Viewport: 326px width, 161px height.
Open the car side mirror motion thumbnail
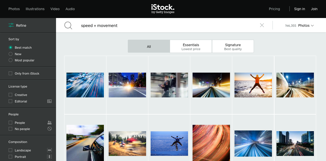[85, 143]
